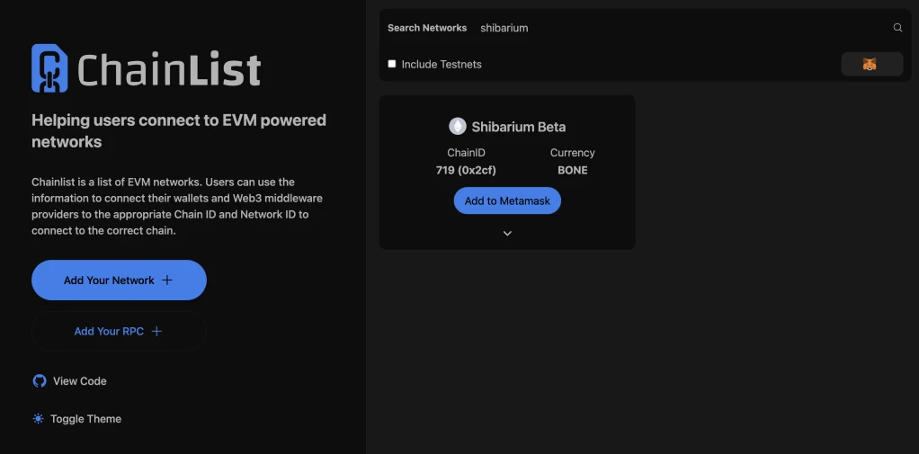Open the Add Your Network button
This screenshot has height=454, width=919.
[x=119, y=280]
